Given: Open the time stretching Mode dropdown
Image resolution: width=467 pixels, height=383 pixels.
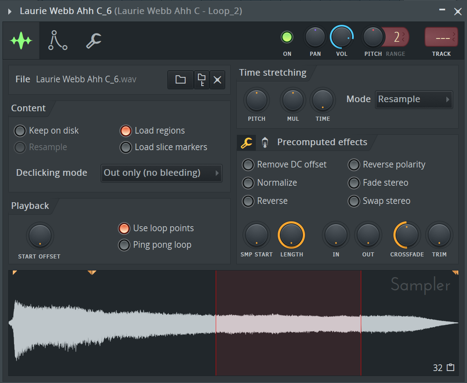Looking at the screenshot, I should 414,100.
